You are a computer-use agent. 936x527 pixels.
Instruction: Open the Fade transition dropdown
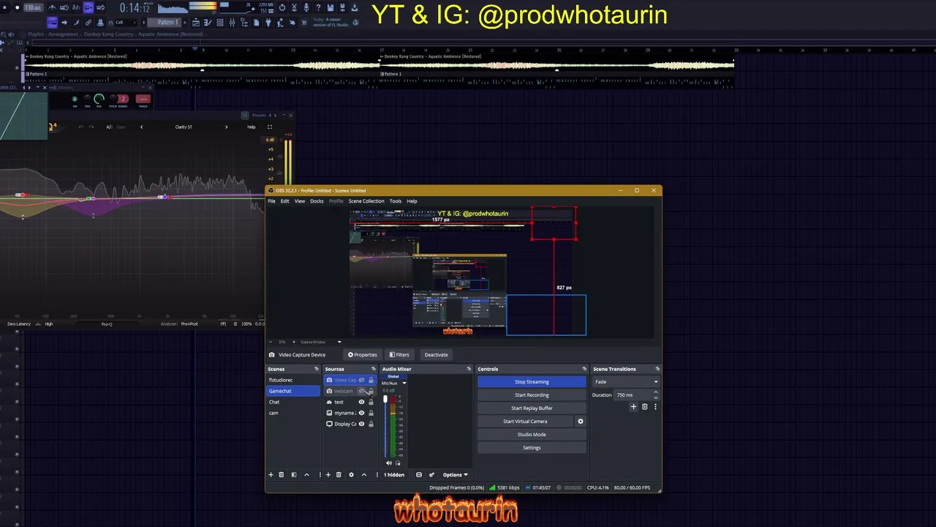(625, 382)
